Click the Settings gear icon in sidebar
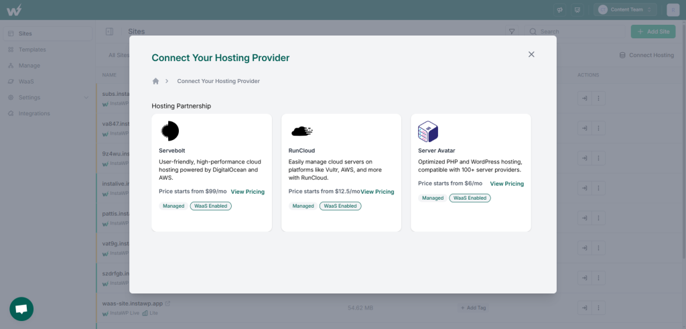Image resolution: width=686 pixels, height=329 pixels. pos(11,98)
